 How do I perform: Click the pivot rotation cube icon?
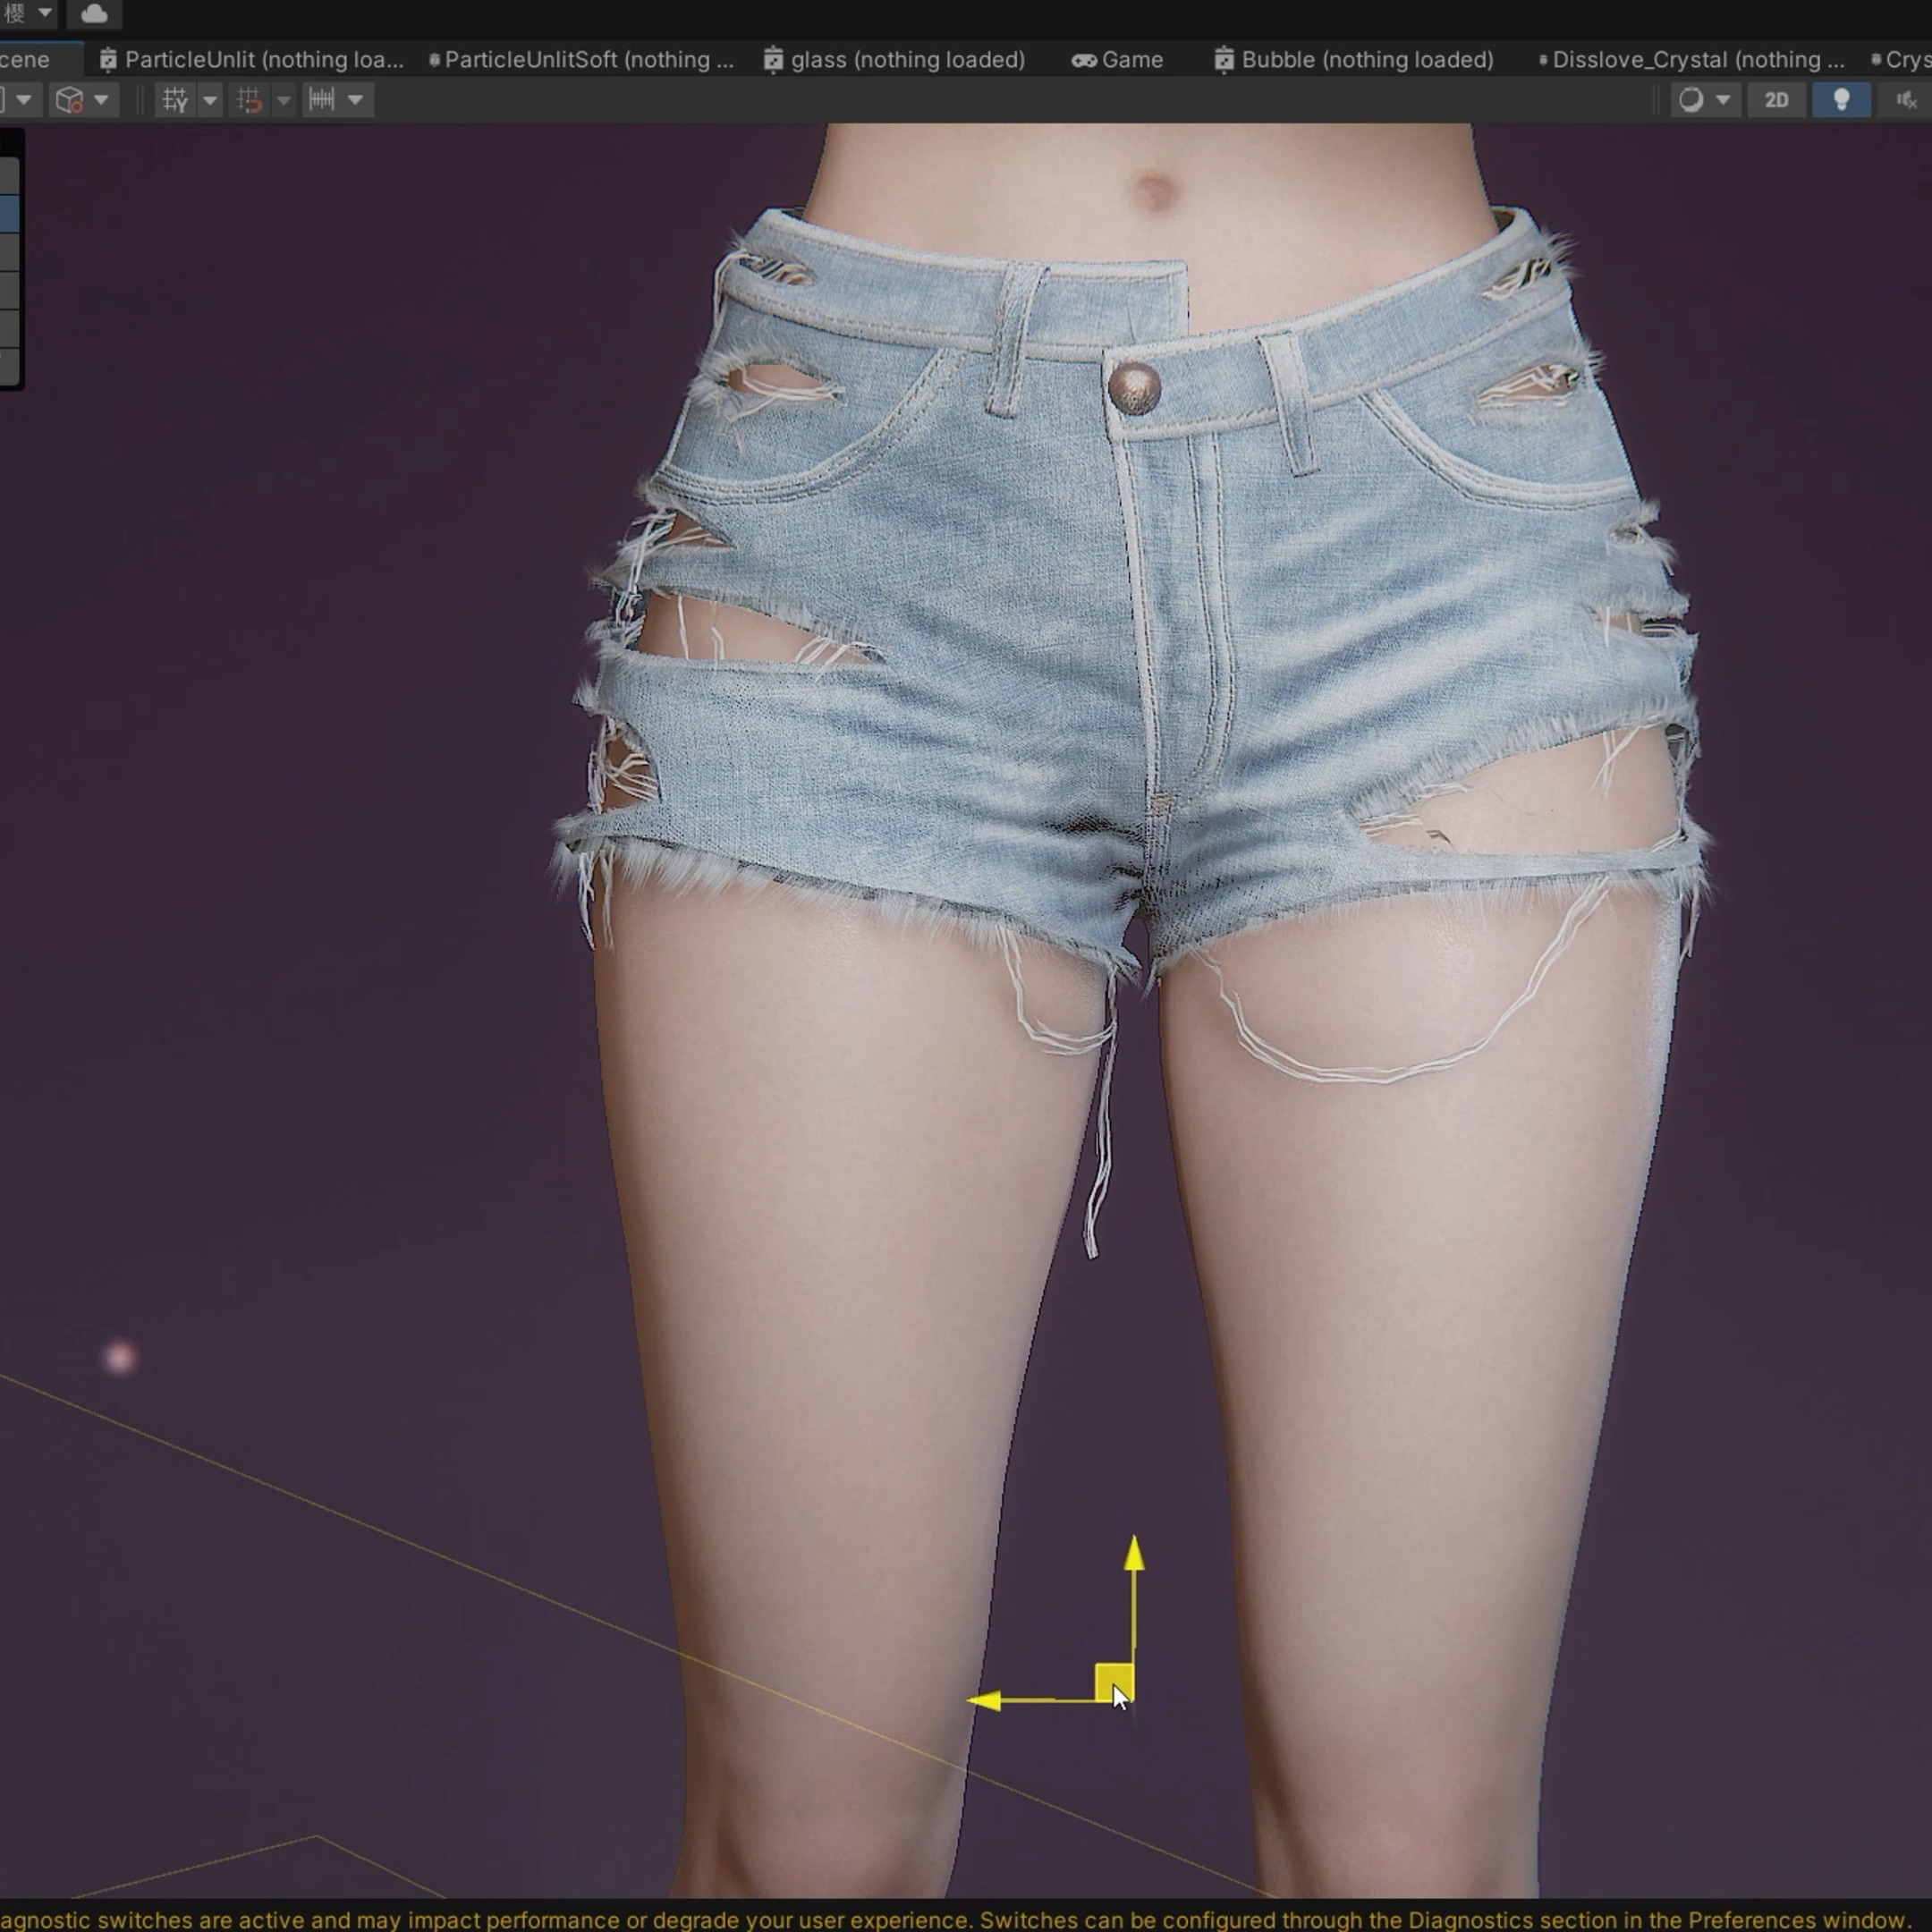tap(69, 100)
